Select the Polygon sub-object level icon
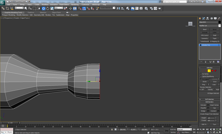This screenshot has width=222, height=134. [212, 71]
